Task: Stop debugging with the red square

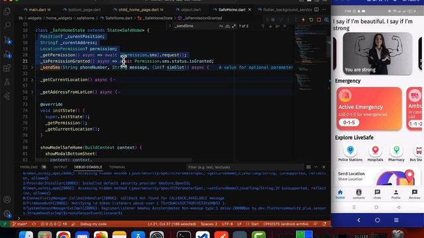Action: (319, 20)
